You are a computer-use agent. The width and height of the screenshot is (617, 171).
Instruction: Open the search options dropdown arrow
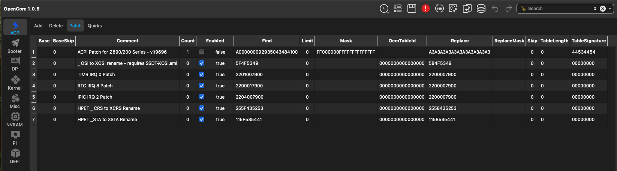tap(610, 9)
